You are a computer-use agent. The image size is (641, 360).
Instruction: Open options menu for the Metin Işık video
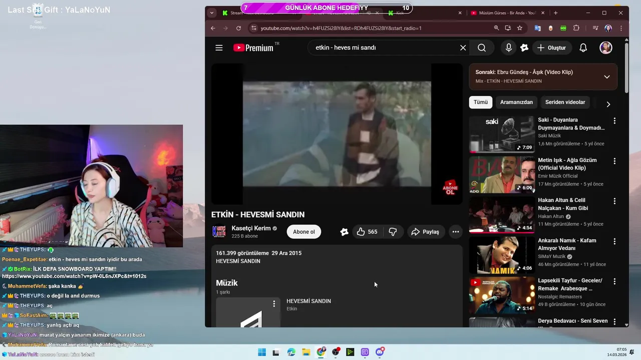click(614, 161)
